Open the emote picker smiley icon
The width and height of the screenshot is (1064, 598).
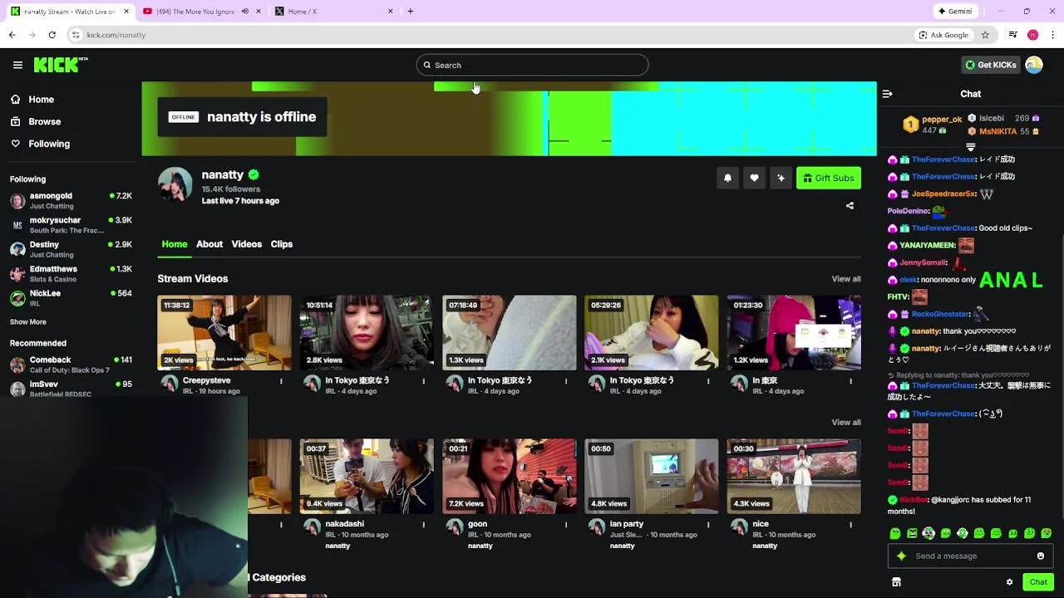coord(1040,556)
